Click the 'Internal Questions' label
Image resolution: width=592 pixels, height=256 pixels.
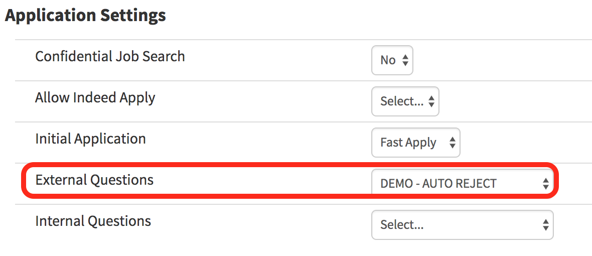coord(93,221)
